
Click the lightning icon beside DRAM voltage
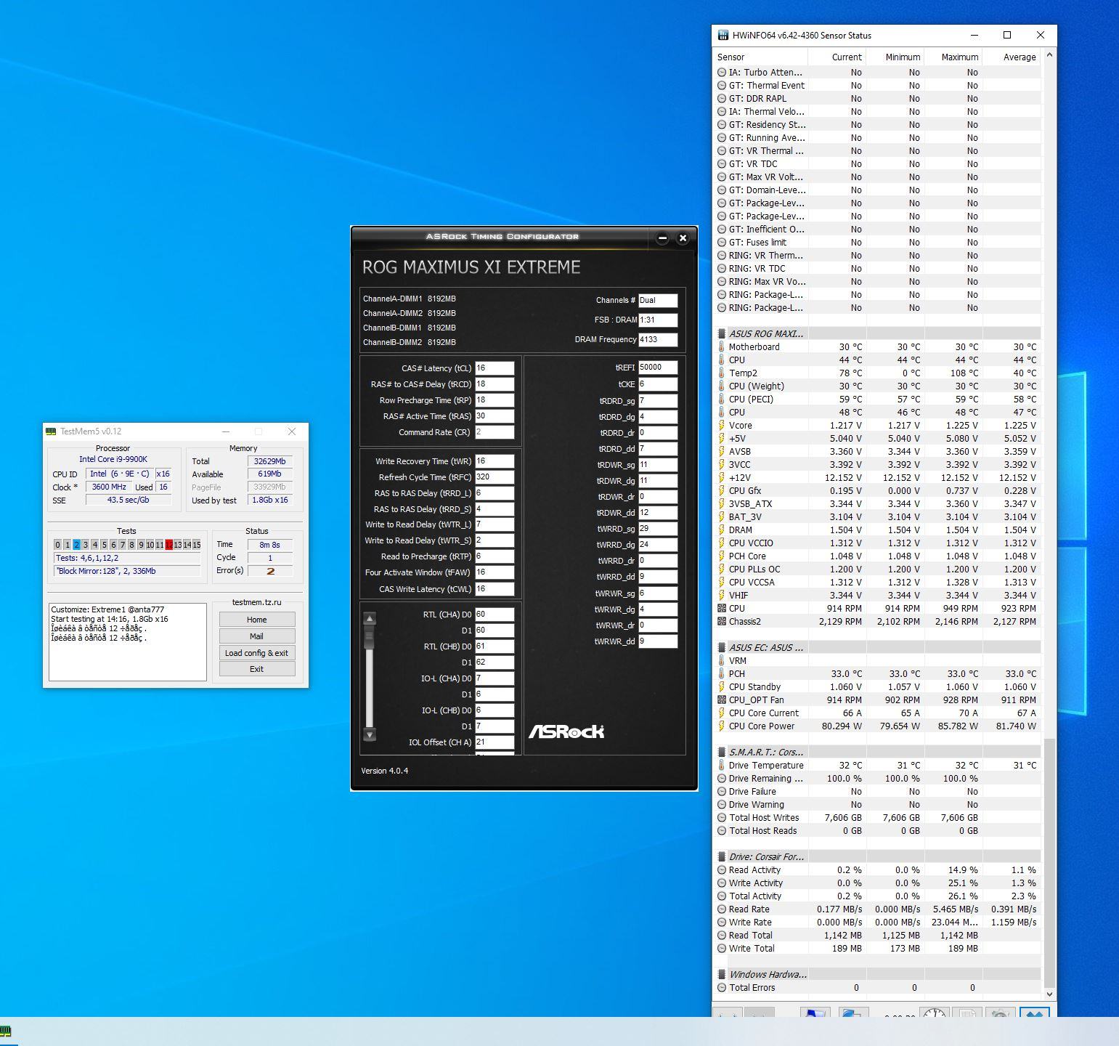click(x=722, y=530)
